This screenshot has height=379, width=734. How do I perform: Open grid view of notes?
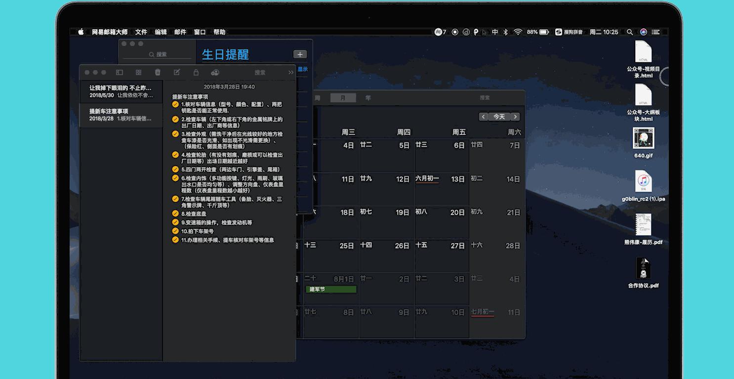pyautogui.click(x=138, y=72)
